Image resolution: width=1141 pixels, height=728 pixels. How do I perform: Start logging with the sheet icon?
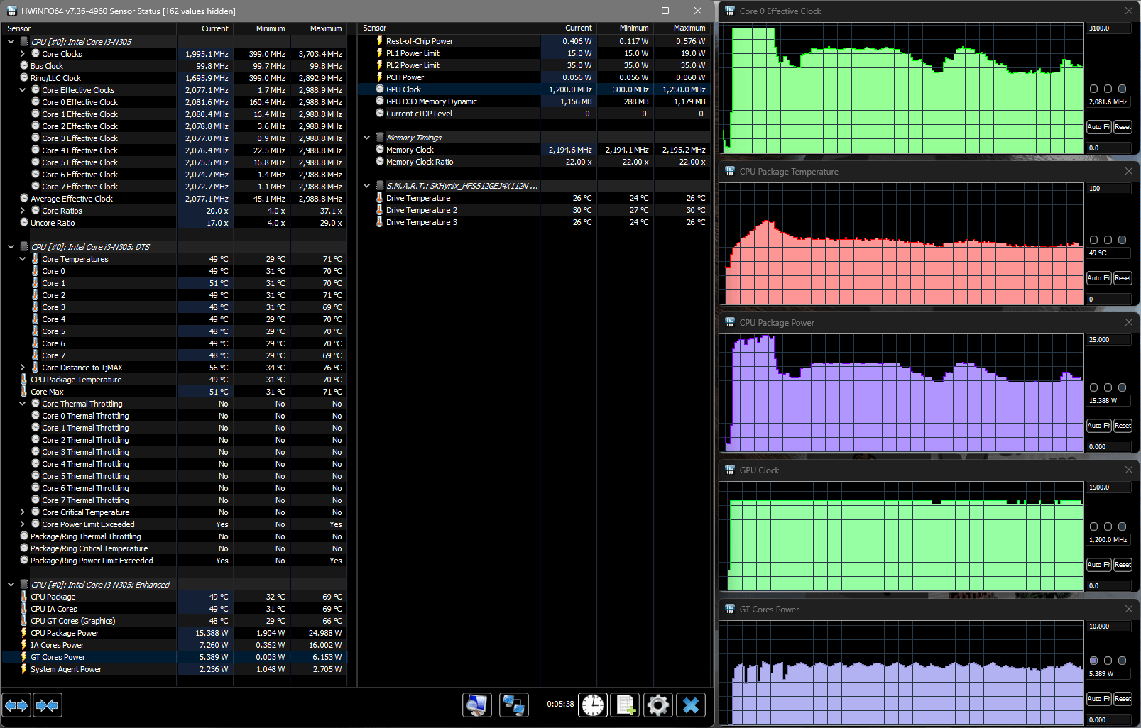625,705
